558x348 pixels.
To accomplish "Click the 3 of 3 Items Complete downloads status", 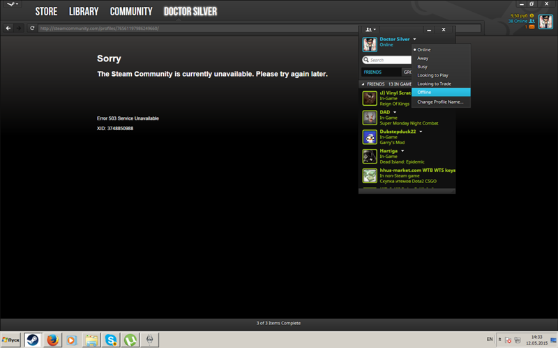I will point(278,323).
